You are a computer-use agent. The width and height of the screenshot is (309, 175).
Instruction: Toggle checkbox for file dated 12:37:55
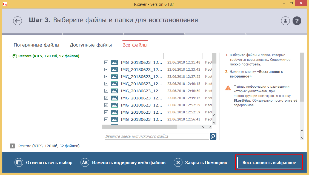tap(106, 77)
